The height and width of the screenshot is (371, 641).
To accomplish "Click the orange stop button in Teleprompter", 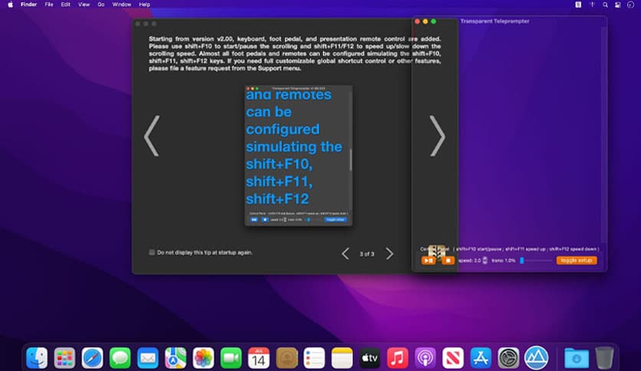I will tap(448, 261).
